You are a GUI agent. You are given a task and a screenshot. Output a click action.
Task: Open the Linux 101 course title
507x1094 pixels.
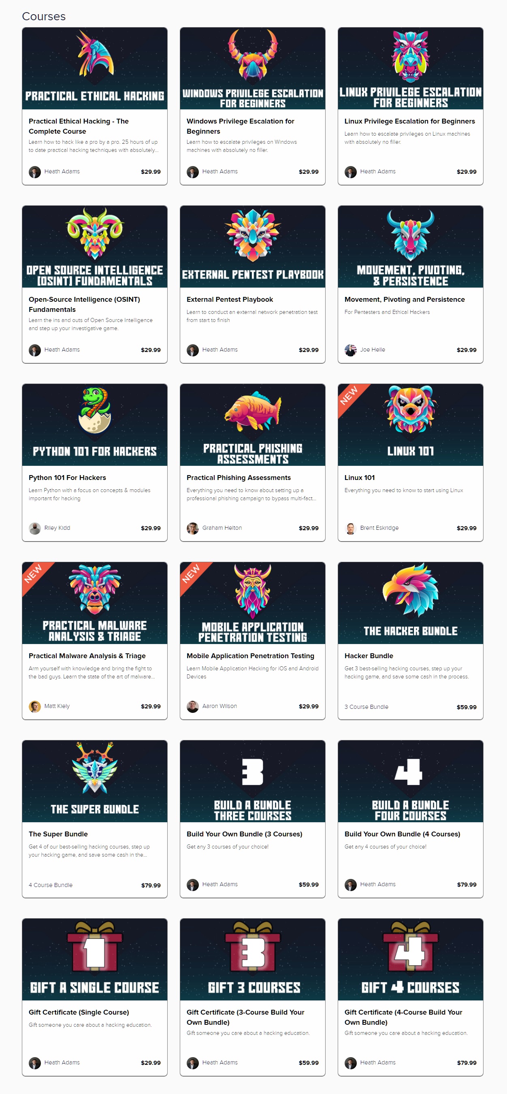359,478
